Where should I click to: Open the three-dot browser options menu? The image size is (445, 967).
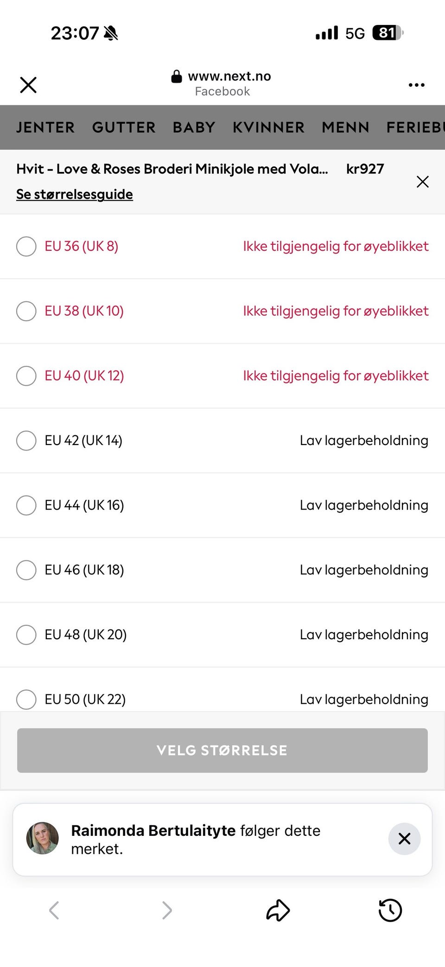tap(416, 85)
